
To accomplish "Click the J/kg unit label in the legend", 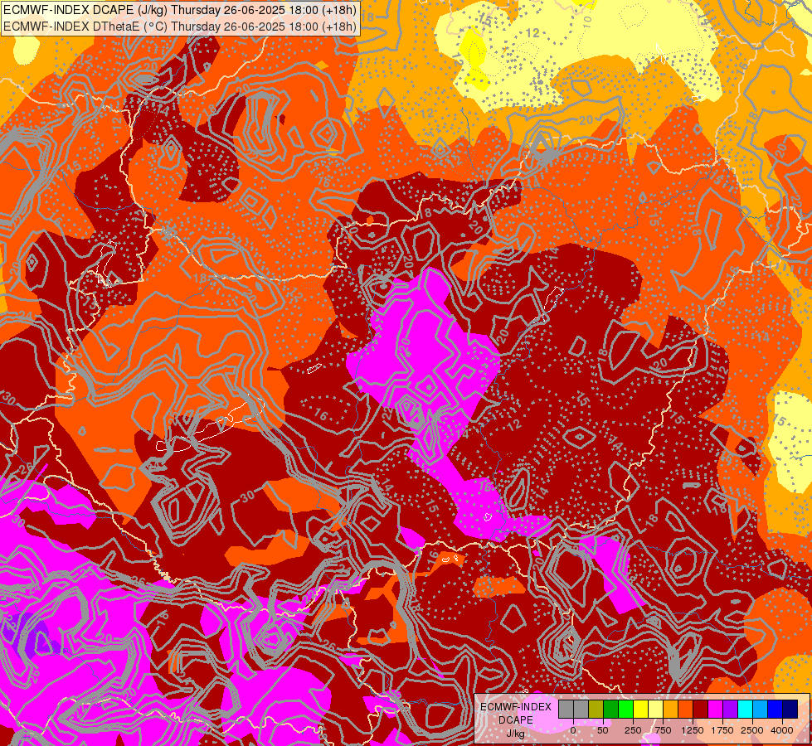I will coord(515,734).
